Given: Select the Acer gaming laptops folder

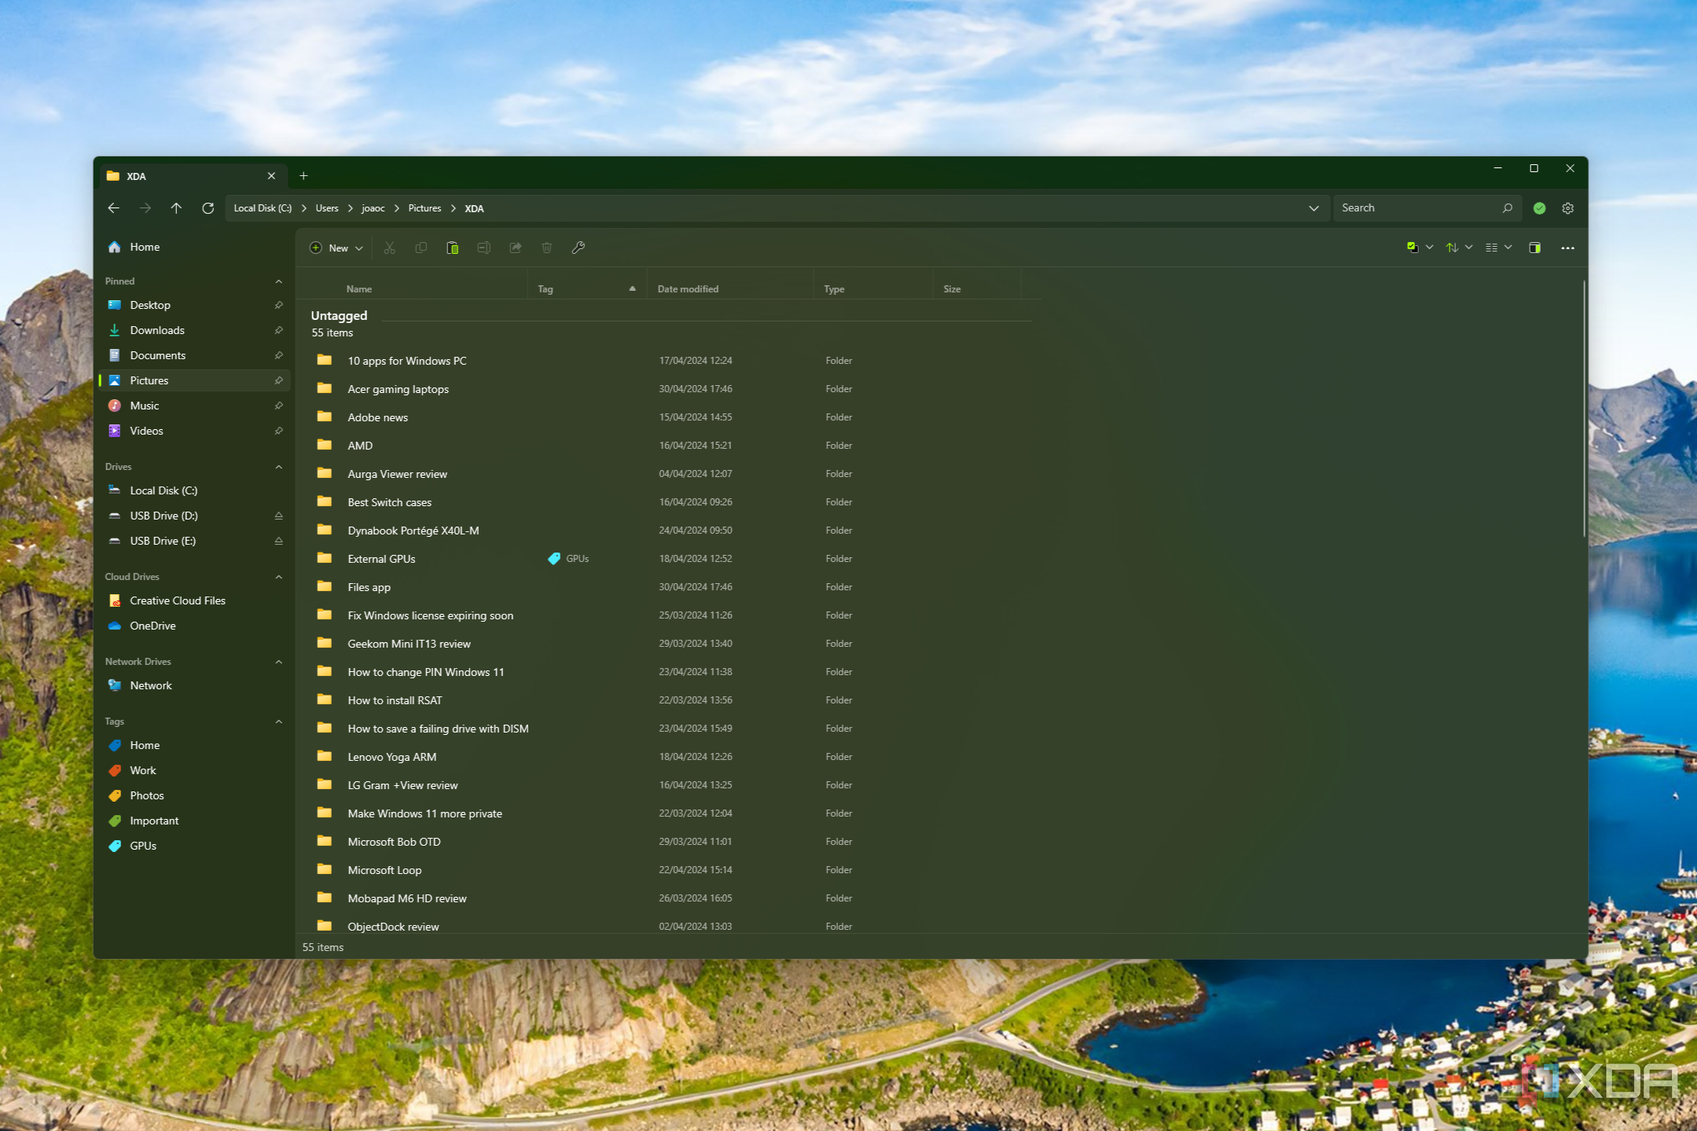Looking at the screenshot, I should [670, 389].
